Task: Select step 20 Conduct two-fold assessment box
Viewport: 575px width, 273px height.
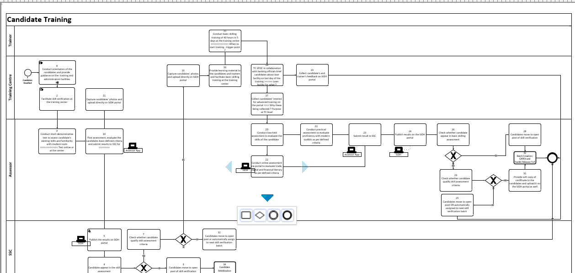Action: [x=267, y=134]
